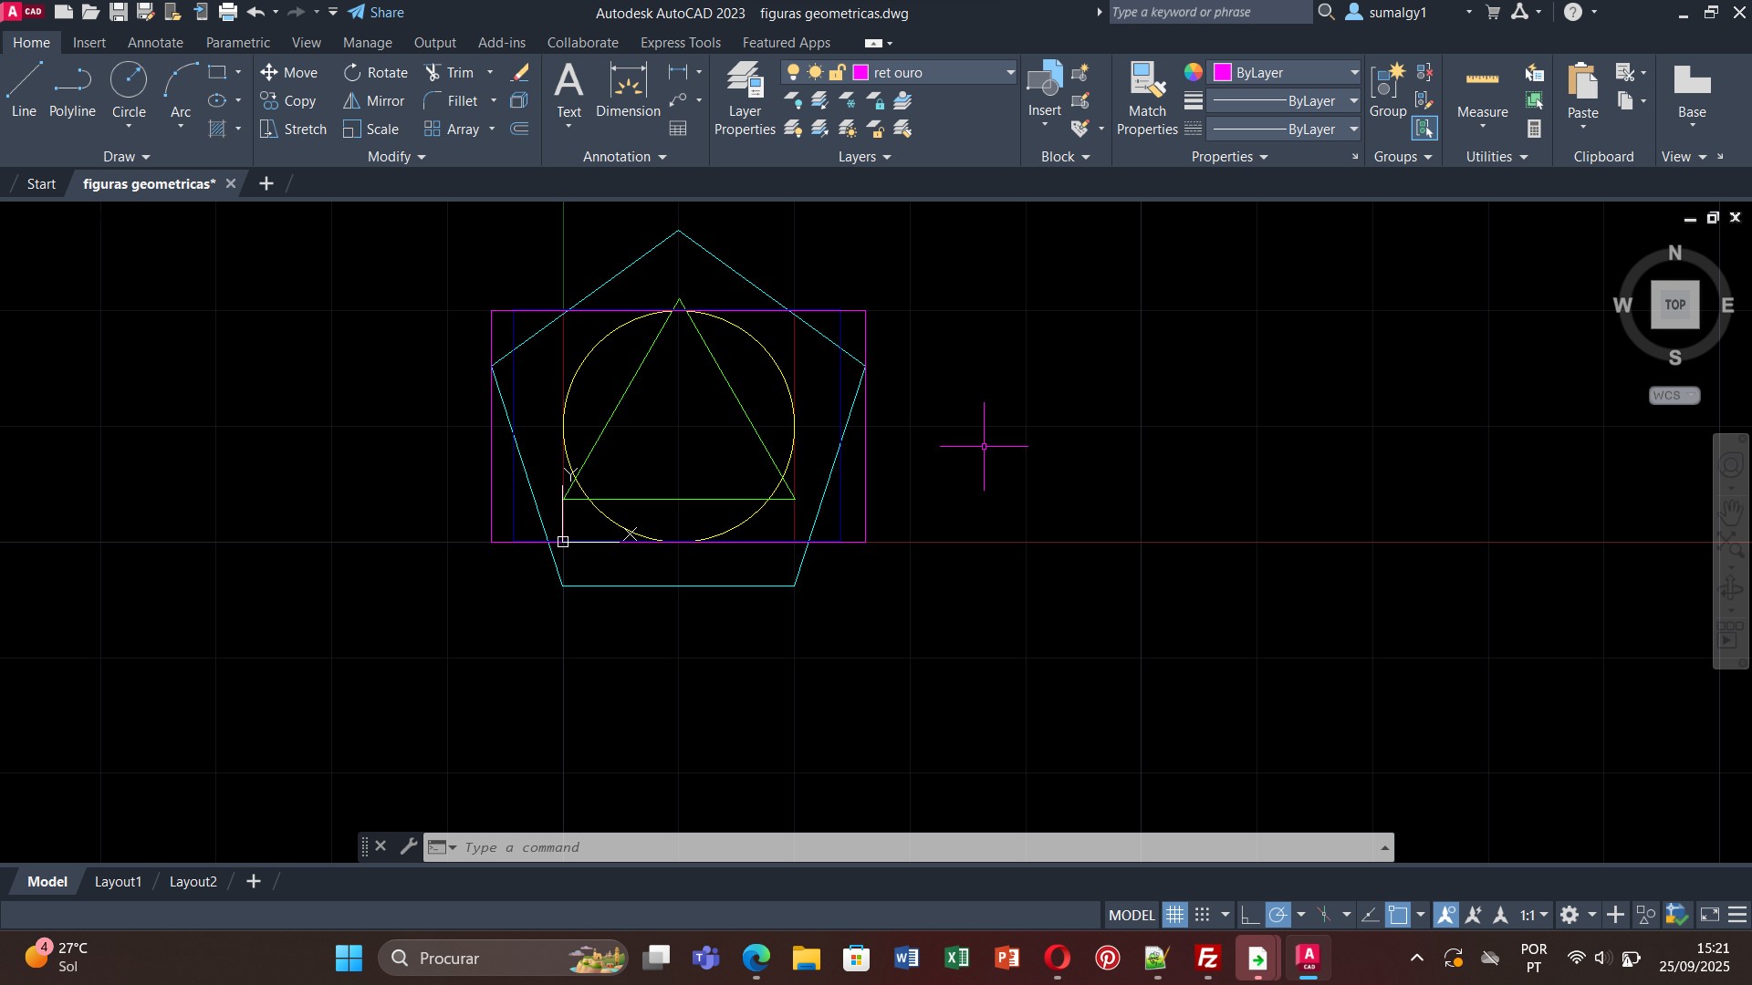Open the ret ouro layer dropdown
Image resolution: width=1752 pixels, height=985 pixels.
coord(1010,73)
